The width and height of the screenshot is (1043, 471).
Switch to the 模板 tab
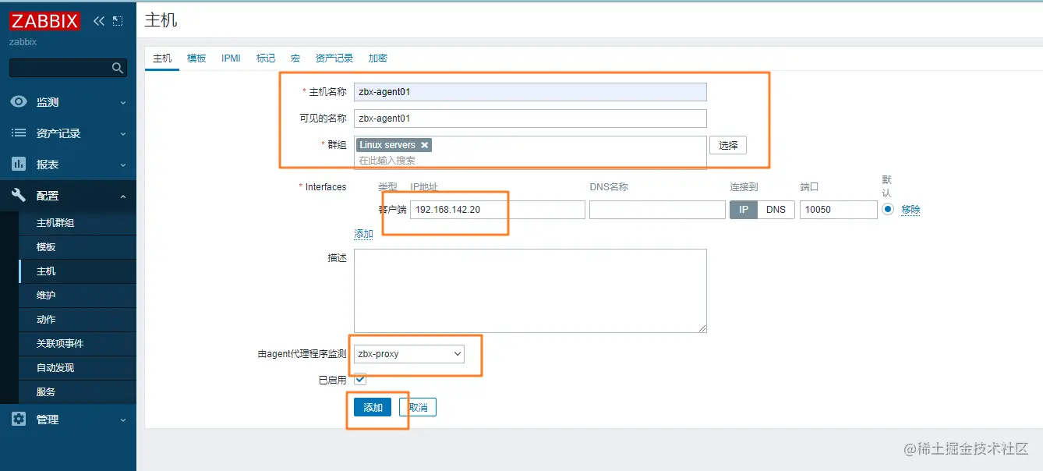196,58
